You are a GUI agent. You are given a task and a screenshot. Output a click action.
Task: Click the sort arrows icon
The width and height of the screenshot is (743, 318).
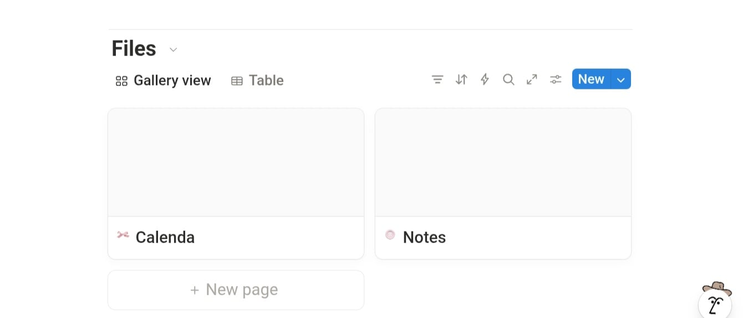[461, 79]
